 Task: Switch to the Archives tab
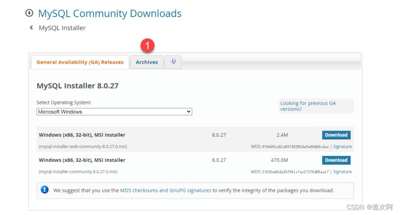coord(147,62)
